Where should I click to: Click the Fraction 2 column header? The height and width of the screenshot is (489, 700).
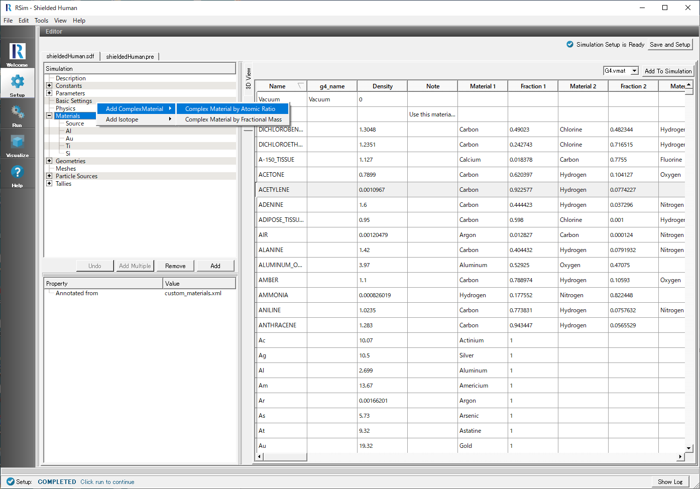point(633,86)
